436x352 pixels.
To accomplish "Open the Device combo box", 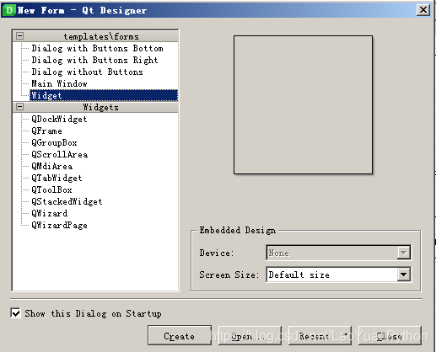I will [338, 253].
